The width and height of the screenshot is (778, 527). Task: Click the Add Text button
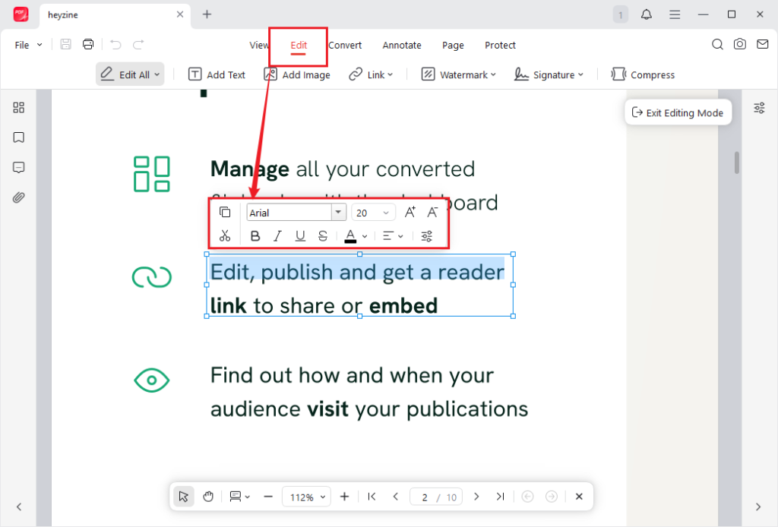217,75
